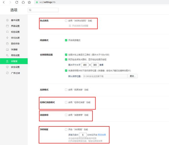Toggle the 快速保存图片时不询问保存位置 checkbox
This screenshot has width=169, height=145.
[66, 70]
